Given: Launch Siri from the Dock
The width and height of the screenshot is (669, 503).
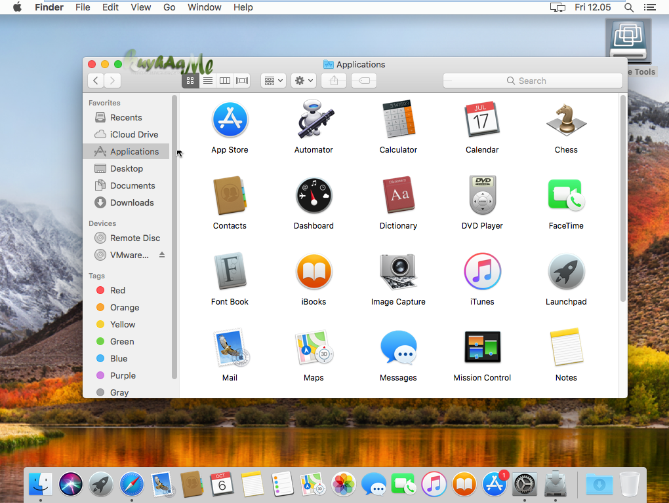Looking at the screenshot, I should (70, 484).
